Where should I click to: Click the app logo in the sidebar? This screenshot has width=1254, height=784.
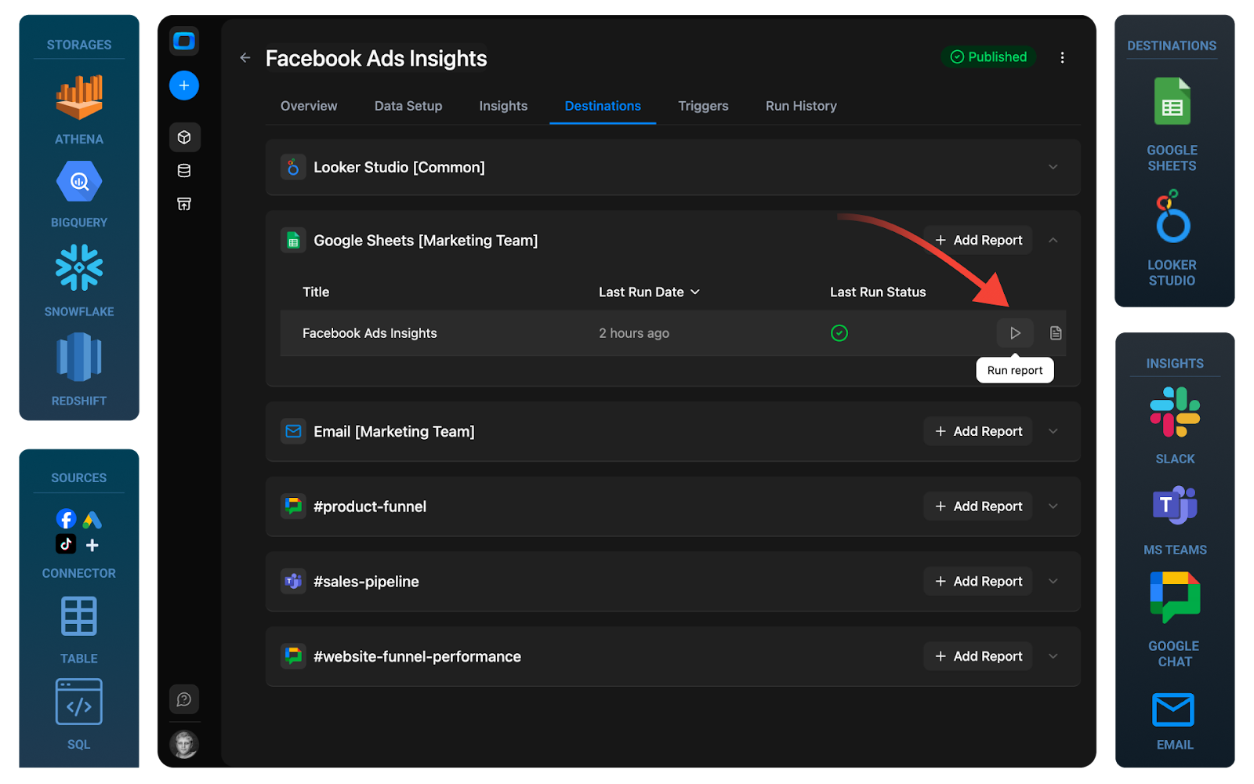(184, 41)
